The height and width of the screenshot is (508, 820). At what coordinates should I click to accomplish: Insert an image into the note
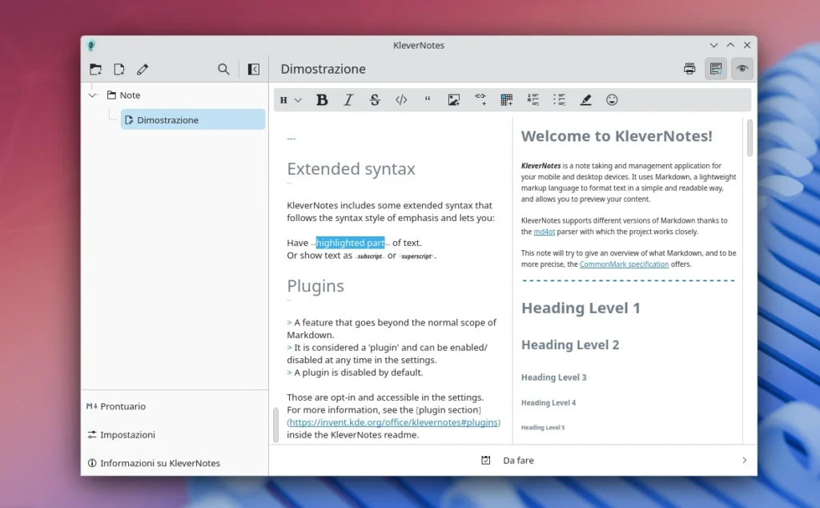point(454,99)
